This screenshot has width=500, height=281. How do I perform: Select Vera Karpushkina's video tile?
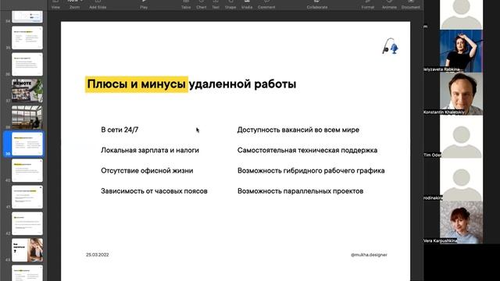point(461,222)
